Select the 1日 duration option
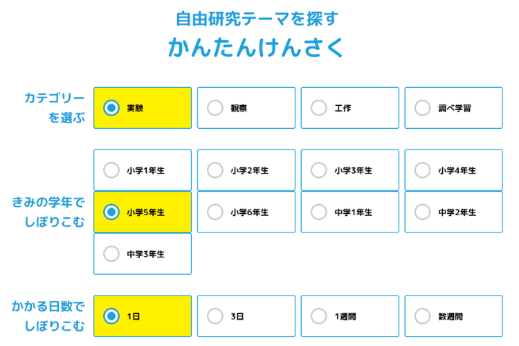Viewport: 519px width, 346px height. tap(111, 316)
